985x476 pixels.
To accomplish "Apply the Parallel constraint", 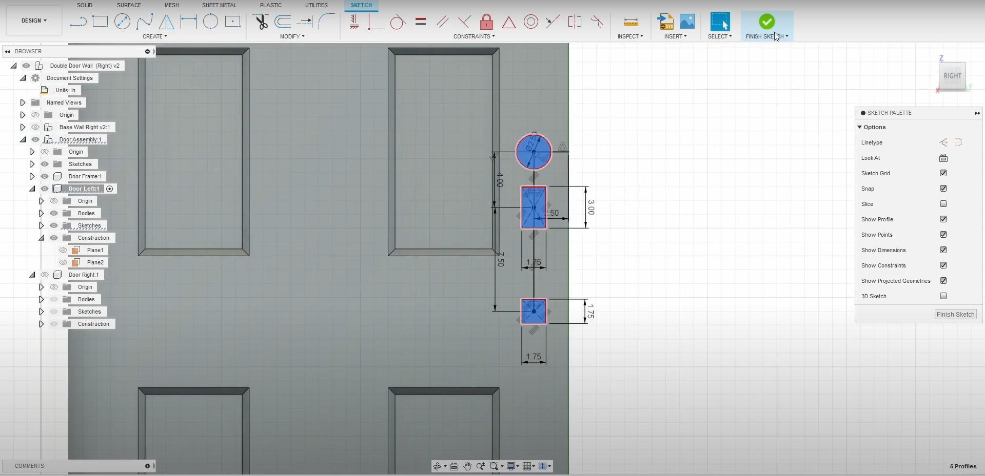I will [x=443, y=22].
